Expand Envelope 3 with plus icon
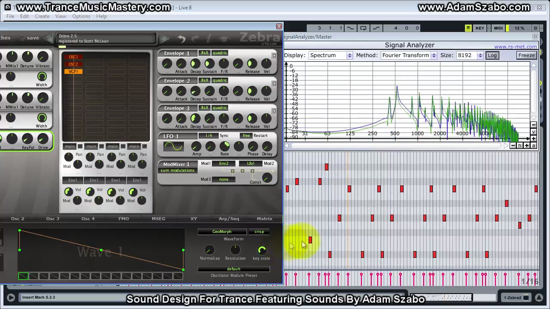 click(274, 111)
